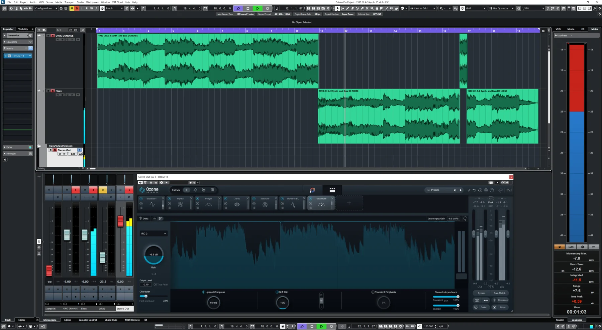Undo last change in Ozone
Screen dimensions: 602x330
coord(474,190)
